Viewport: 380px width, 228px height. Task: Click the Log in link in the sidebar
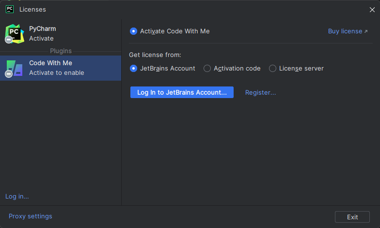click(x=17, y=196)
